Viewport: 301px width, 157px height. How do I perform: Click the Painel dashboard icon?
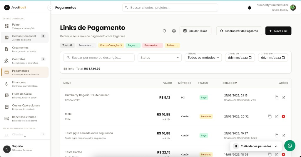tap(6, 26)
